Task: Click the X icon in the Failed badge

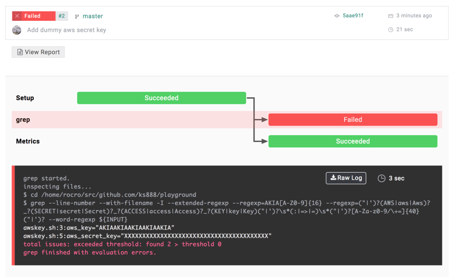Action: [x=17, y=16]
